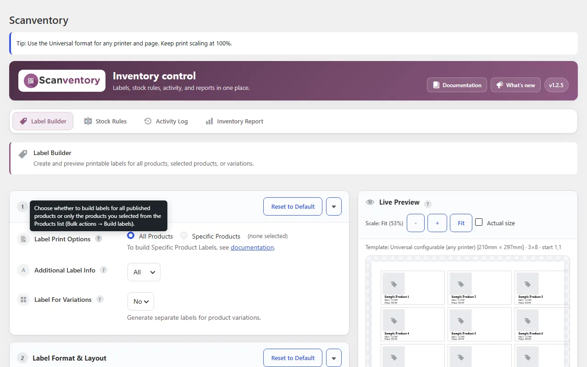The image size is (587, 367).
Task: Click the large tag icon in Label Builder heading
Action: pyautogui.click(x=23, y=154)
